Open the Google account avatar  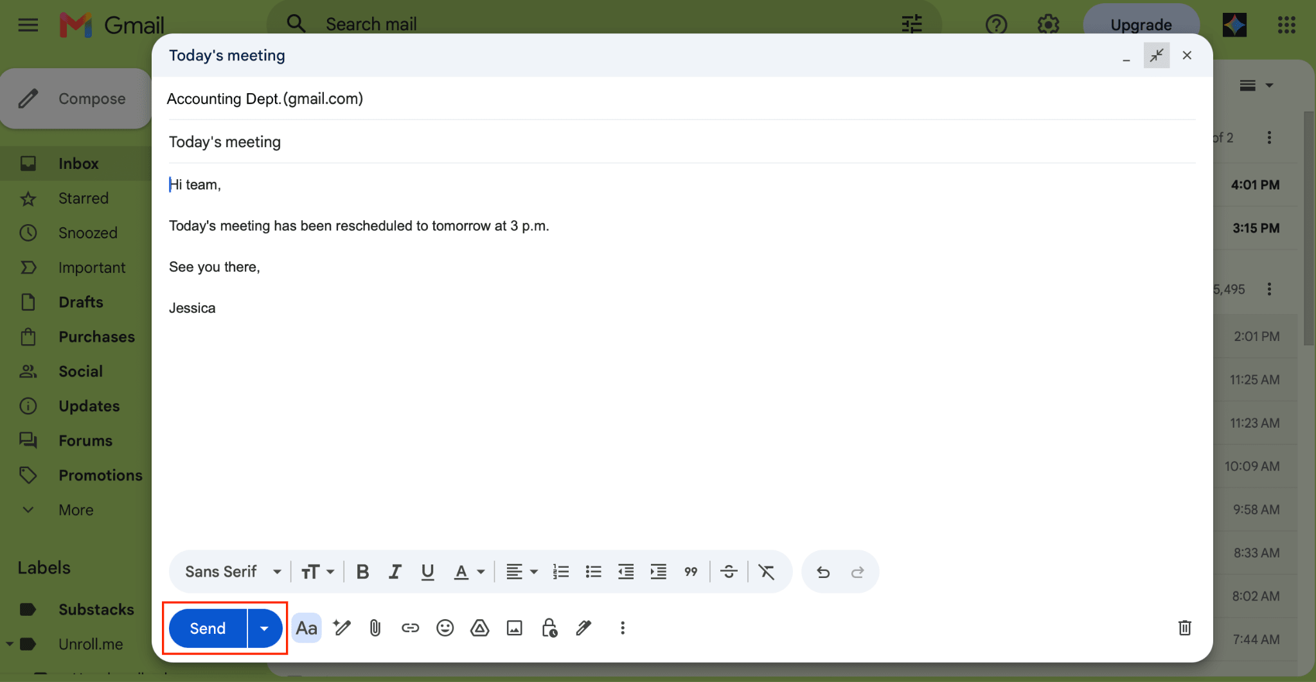click(1234, 25)
